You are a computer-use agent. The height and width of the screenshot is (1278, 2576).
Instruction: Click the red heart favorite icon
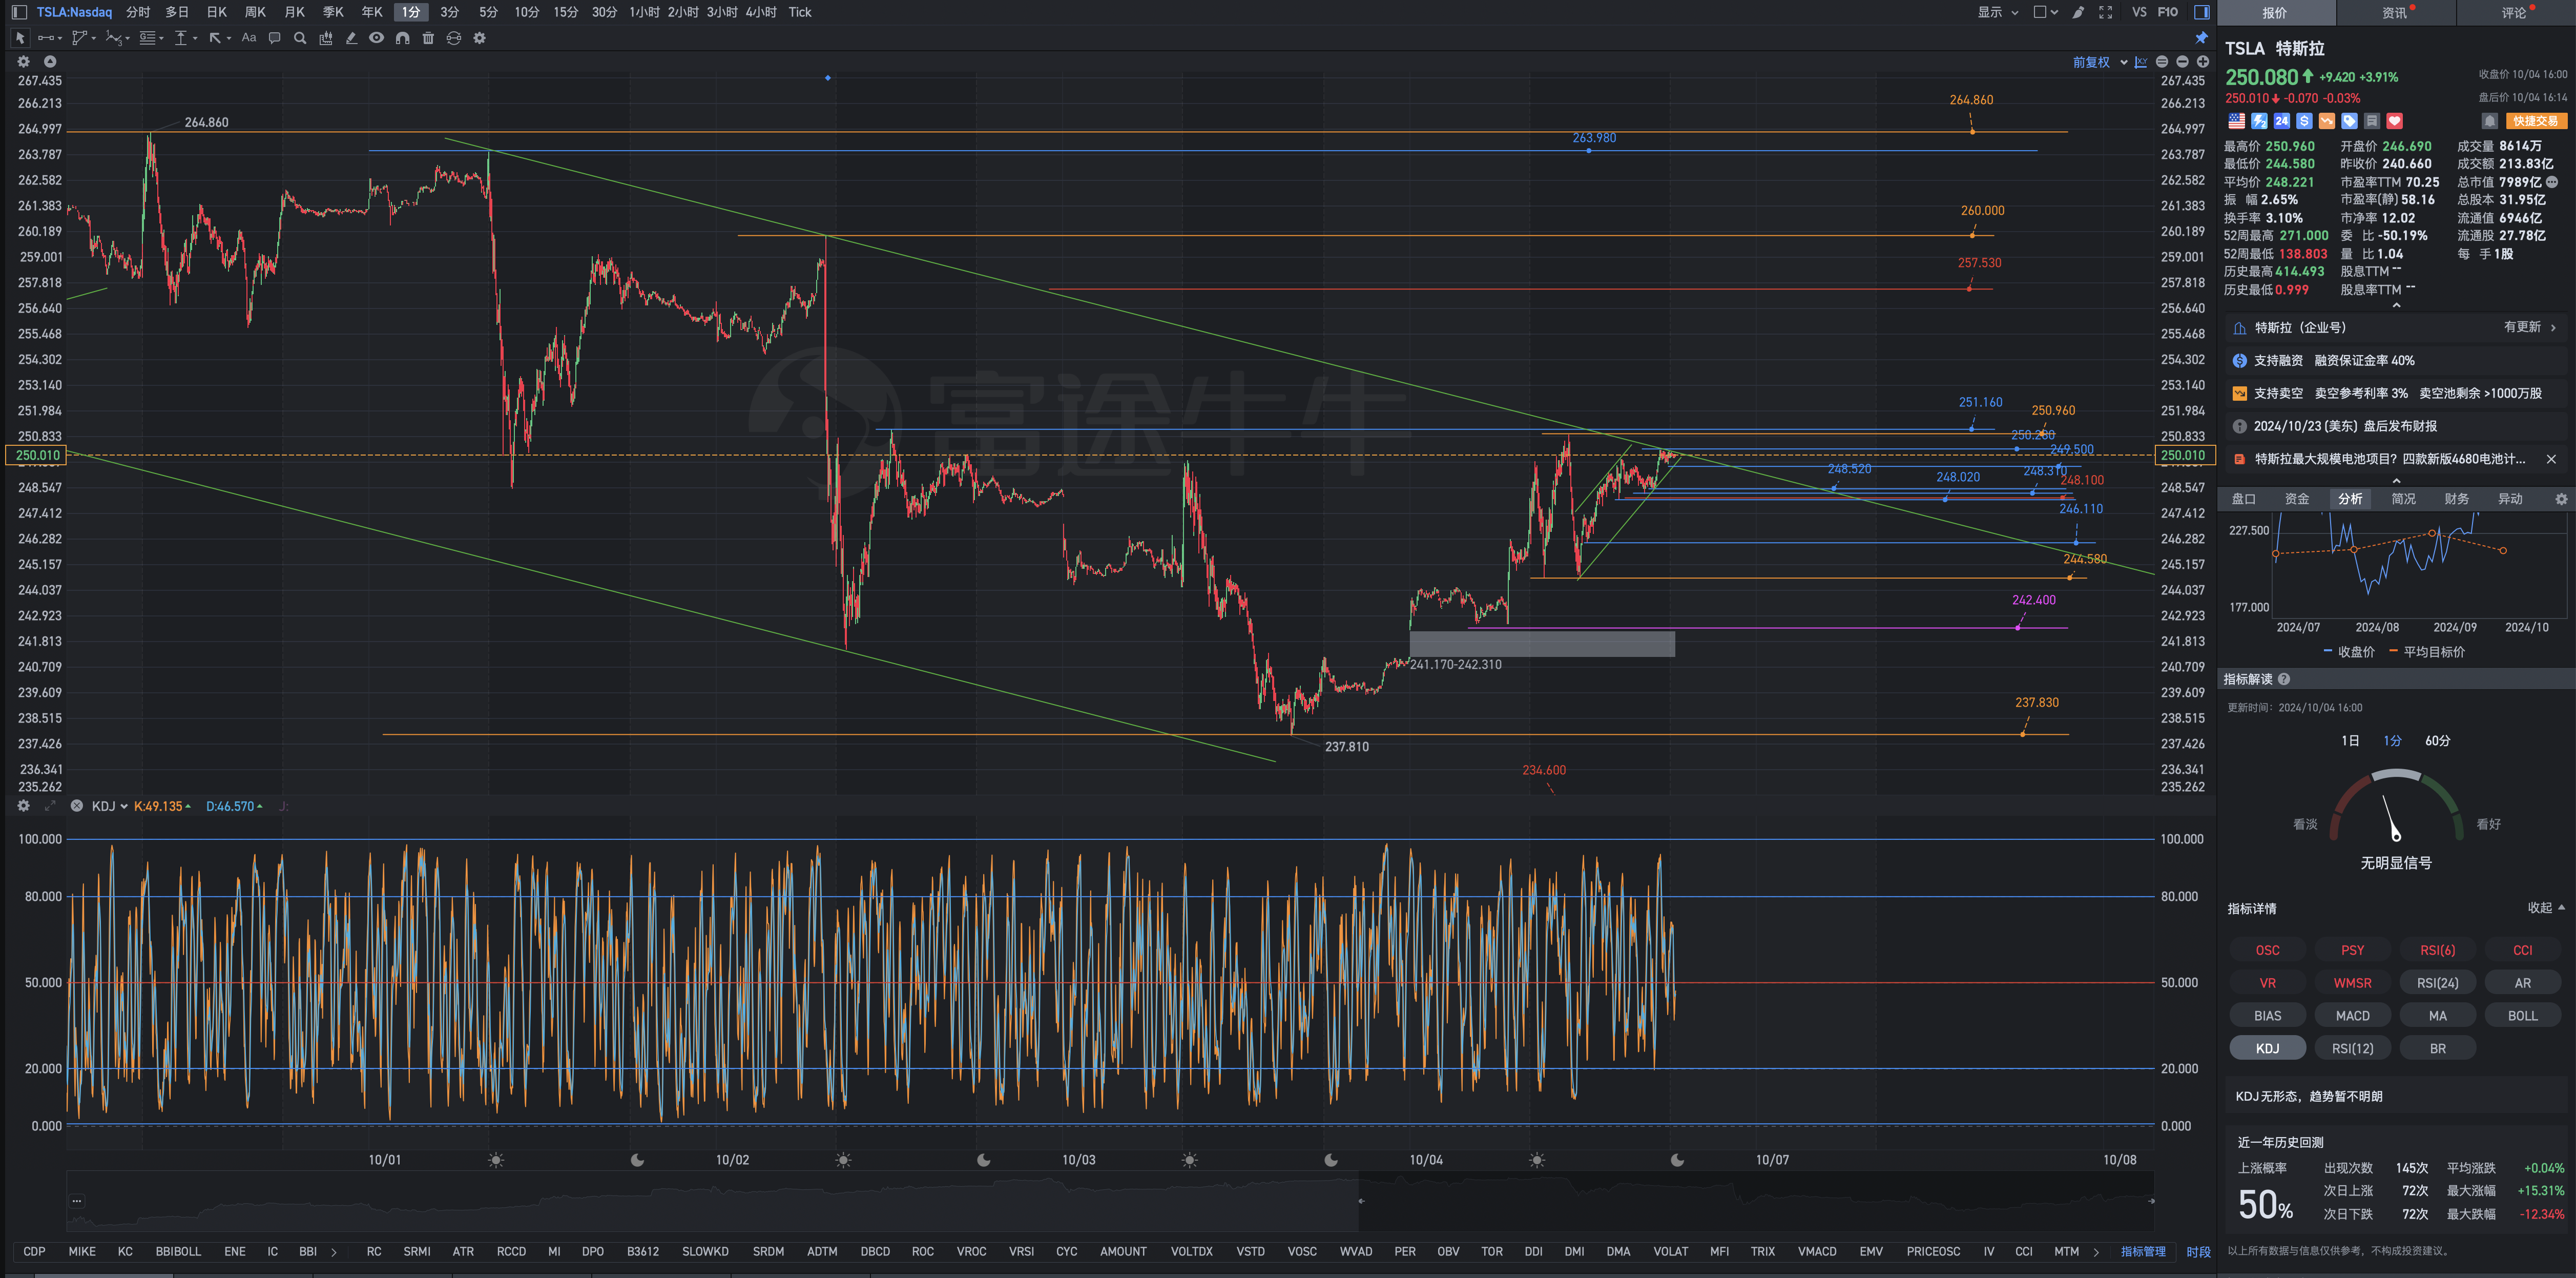coord(2395,121)
